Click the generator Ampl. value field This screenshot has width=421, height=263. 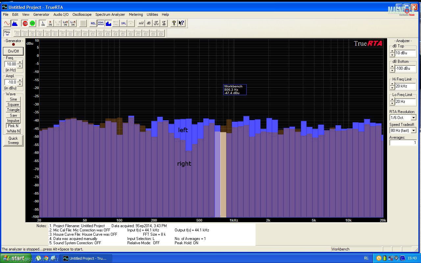coord(11,82)
